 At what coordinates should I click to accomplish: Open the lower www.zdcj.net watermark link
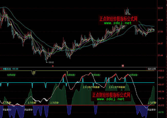(110, 99)
